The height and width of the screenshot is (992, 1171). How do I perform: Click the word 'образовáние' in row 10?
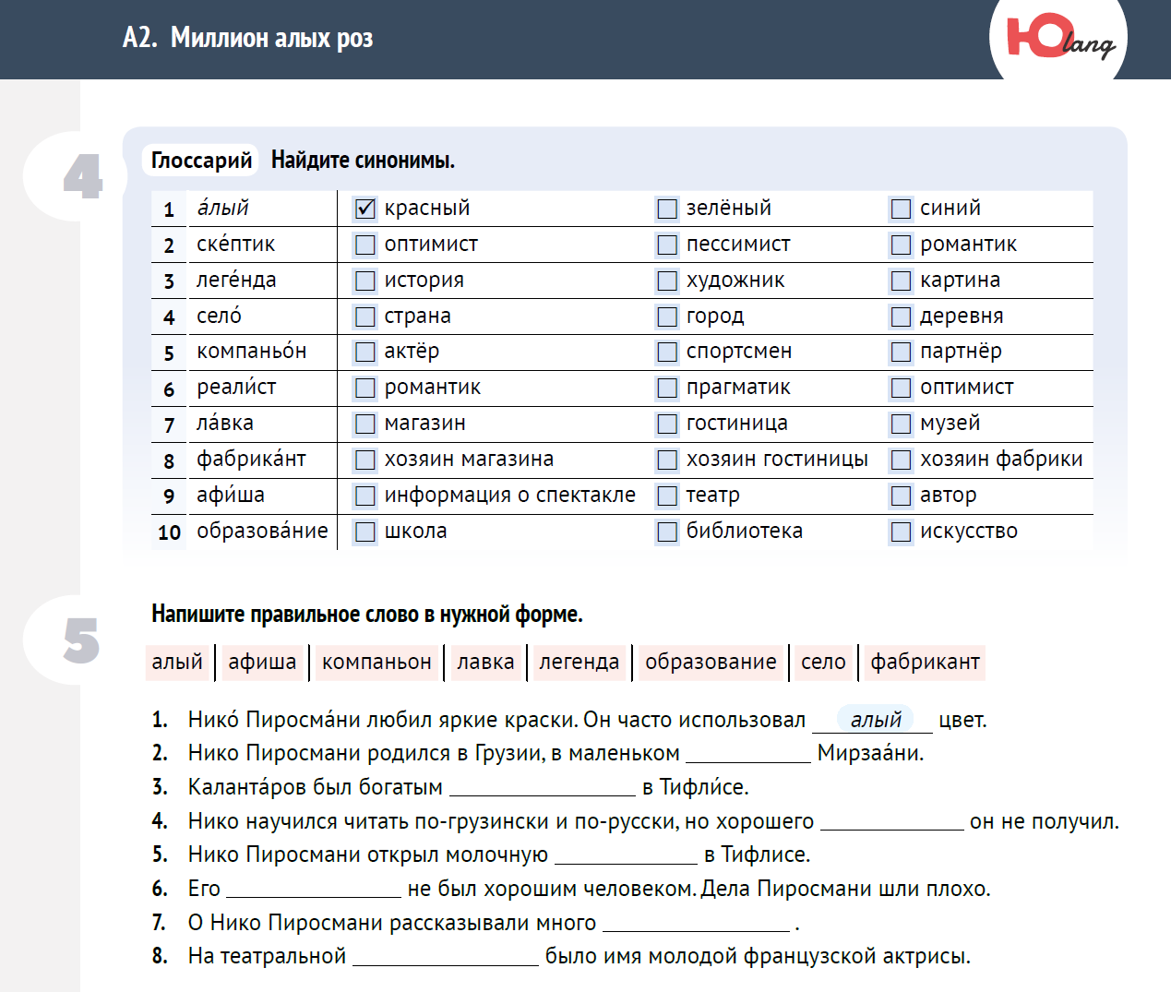262,532
